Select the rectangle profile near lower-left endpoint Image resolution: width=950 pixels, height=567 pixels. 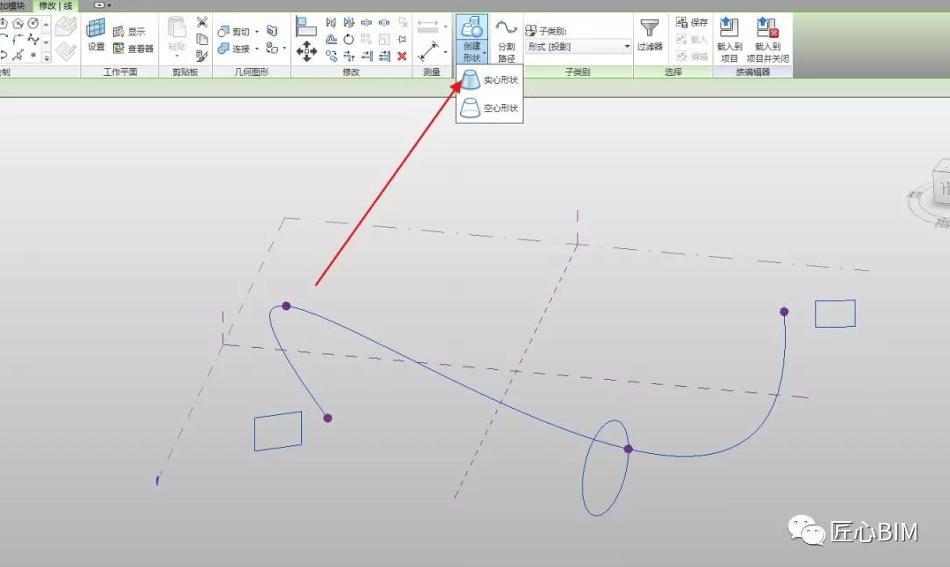click(x=278, y=431)
